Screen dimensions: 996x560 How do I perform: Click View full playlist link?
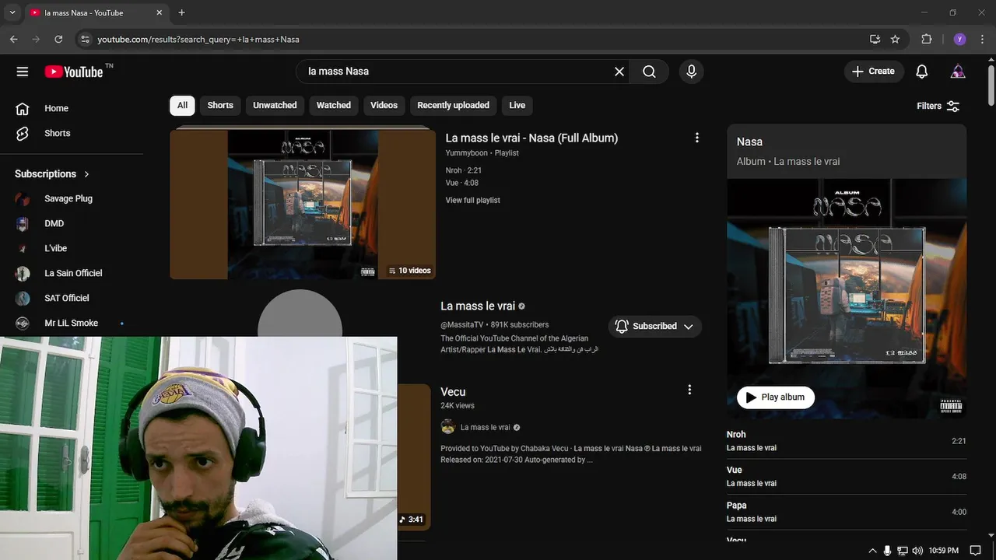[x=472, y=201]
